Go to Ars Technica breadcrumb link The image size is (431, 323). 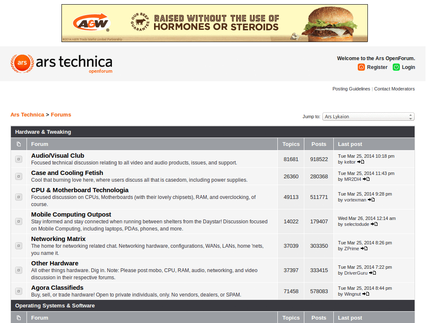27,115
